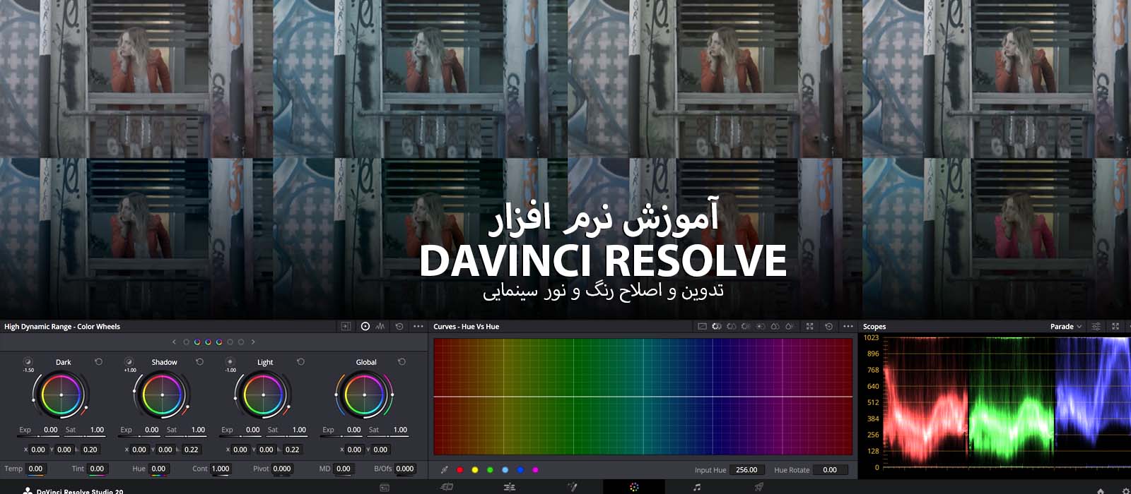Select the Hue Vs Sat curve icon
The width and height of the screenshot is (1131, 494).
pyautogui.click(x=732, y=327)
